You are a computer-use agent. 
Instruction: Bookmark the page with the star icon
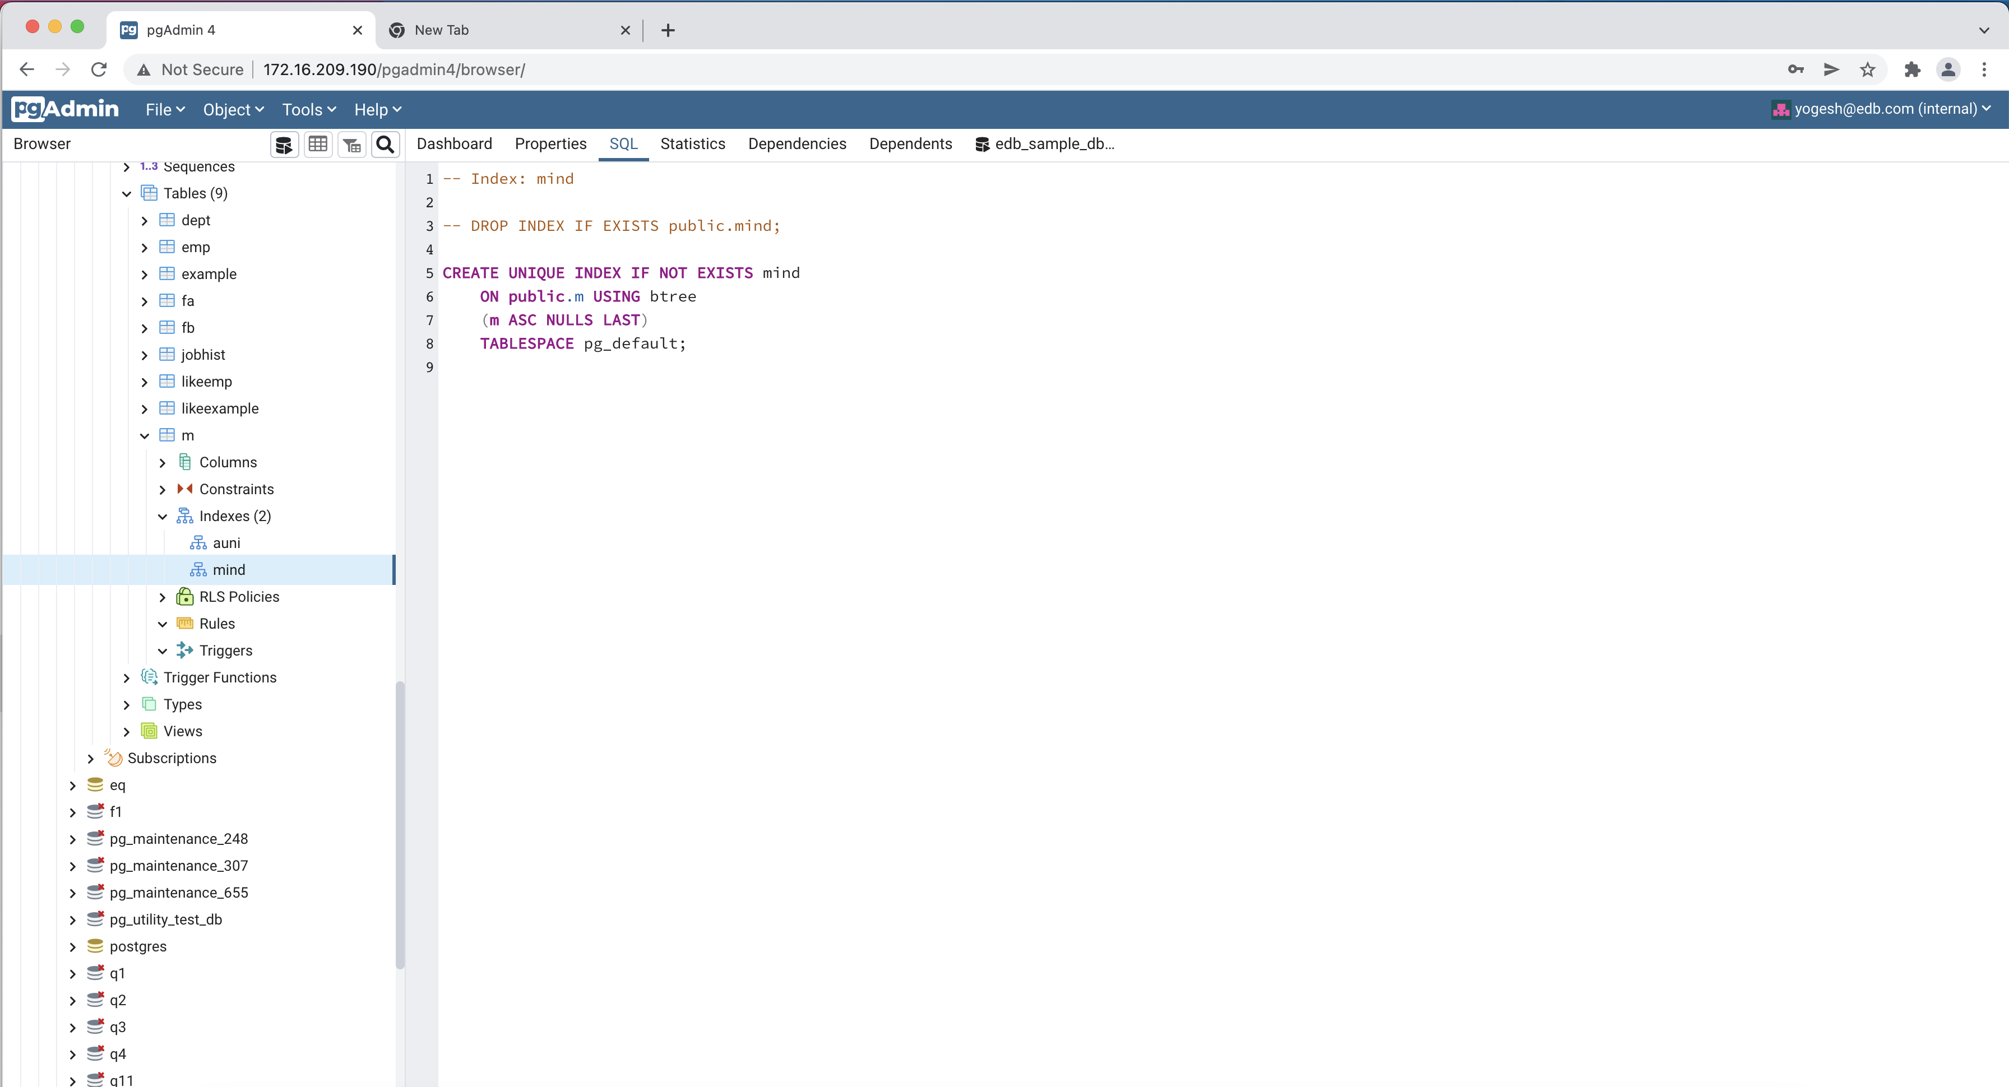(1868, 69)
